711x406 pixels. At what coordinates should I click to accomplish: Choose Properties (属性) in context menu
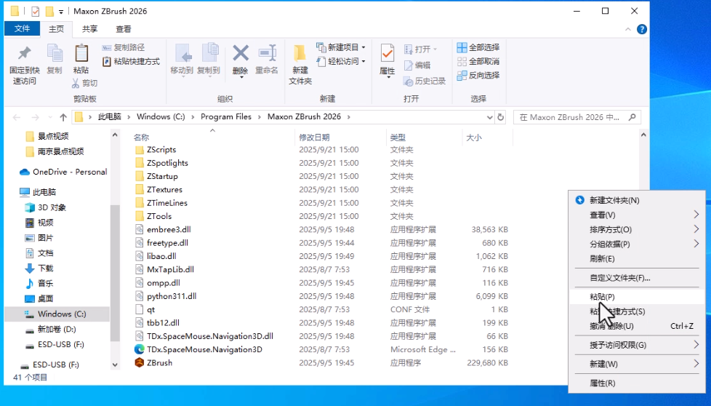637,383
